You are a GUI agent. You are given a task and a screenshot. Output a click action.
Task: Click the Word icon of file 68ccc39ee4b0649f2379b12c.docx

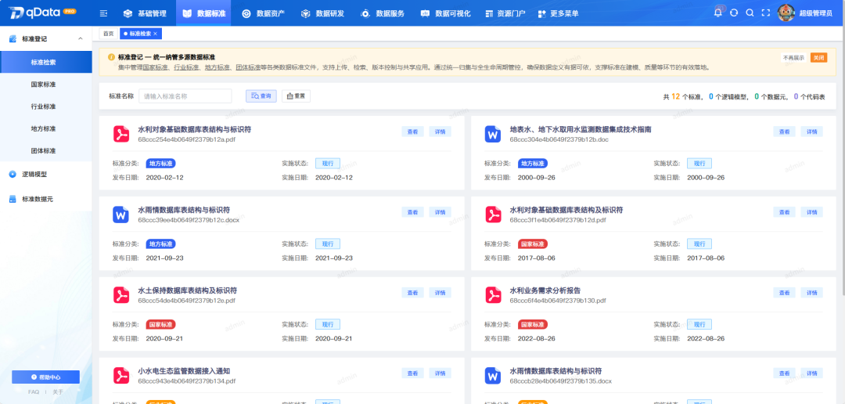120,215
